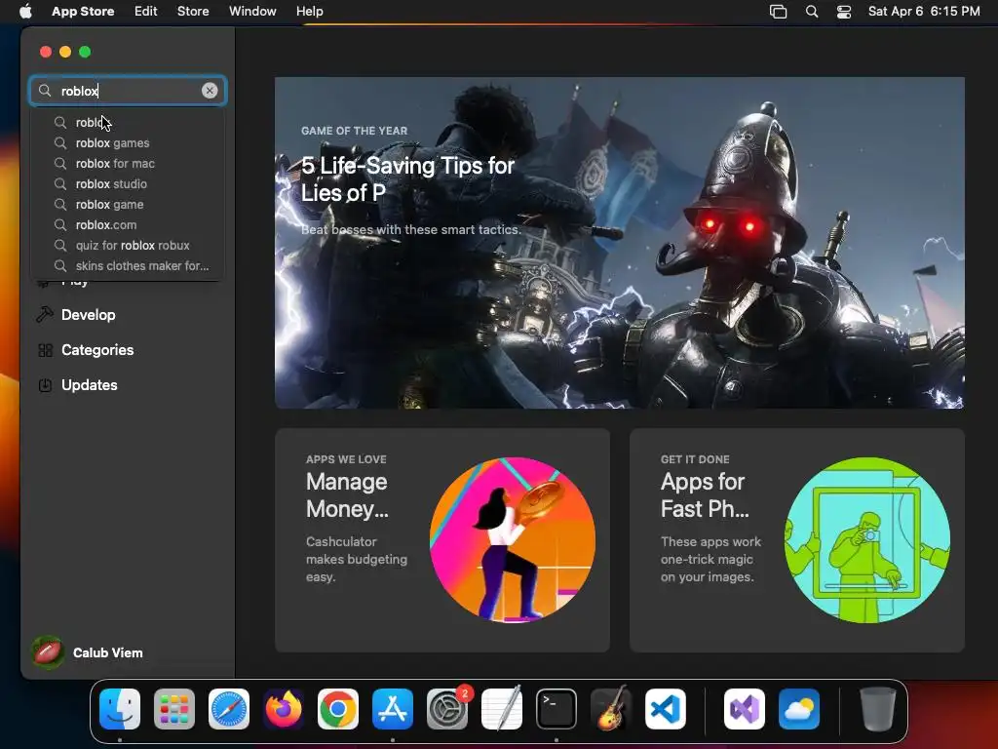Launch Visual Studio Code from dock
Image resolution: width=998 pixels, height=749 pixels.
coord(665,709)
